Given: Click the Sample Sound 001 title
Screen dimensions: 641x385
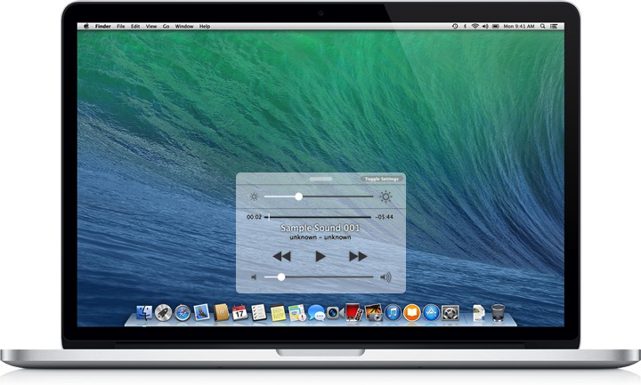Looking at the screenshot, I should pos(320,228).
